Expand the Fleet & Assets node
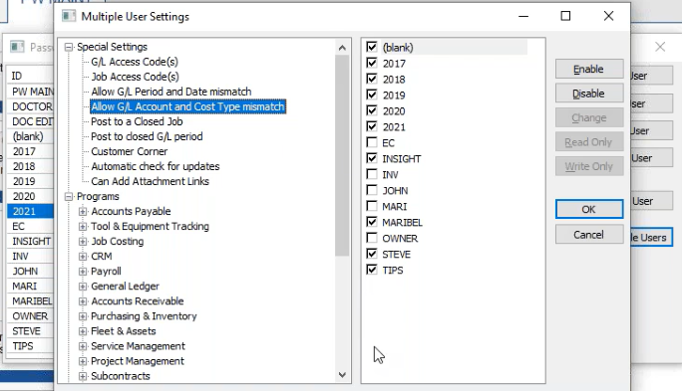Image resolution: width=682 pixels, height=391 pixels. click(82, 331)
